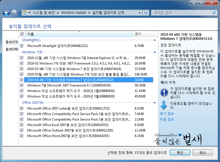Image resolution: width=220 pixels, height=162 pixels.
Task: Uncheck 7.4MB Compatibility Pack update checkbox
Action: pos(22,114)
